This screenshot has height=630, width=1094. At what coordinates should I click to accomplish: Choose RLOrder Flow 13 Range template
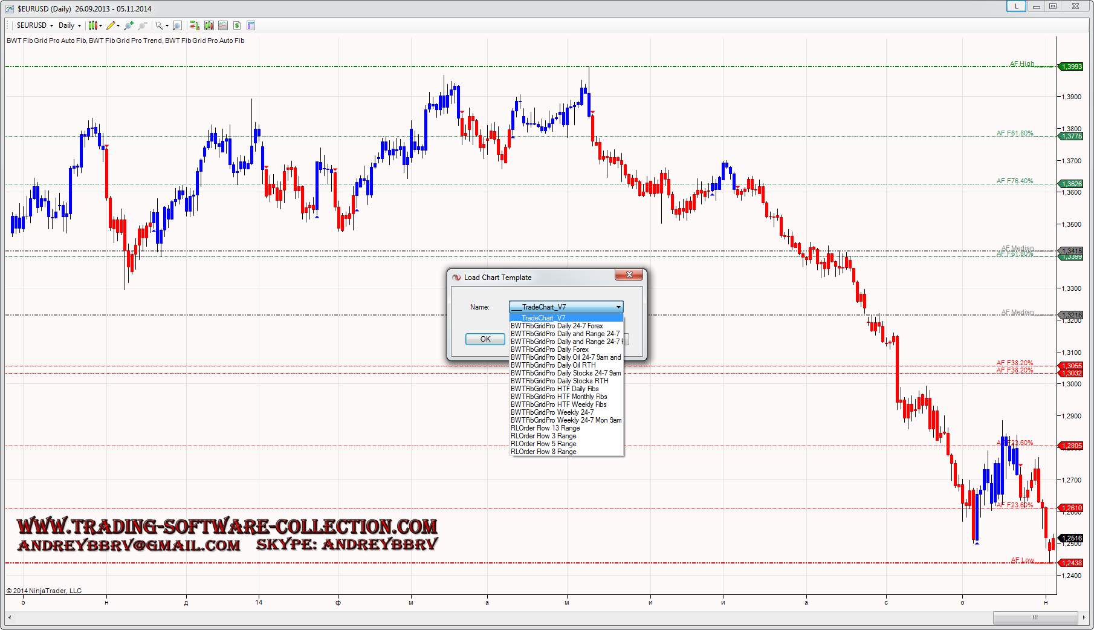click(x=545, y=428)
